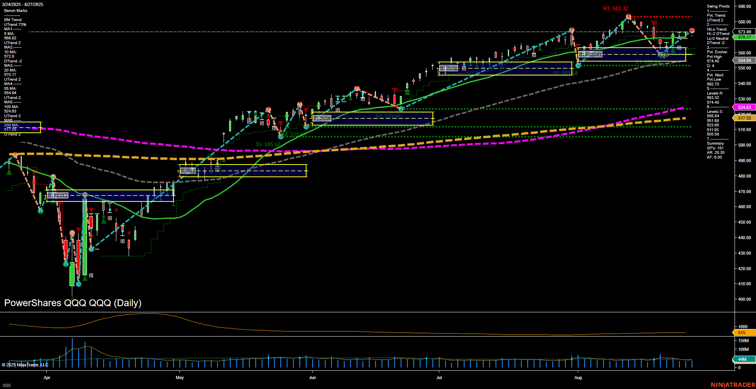Screen dimensions: 756x389
Task: Select the QQQ tab at bottom left
Action: [x=7, y=385]
